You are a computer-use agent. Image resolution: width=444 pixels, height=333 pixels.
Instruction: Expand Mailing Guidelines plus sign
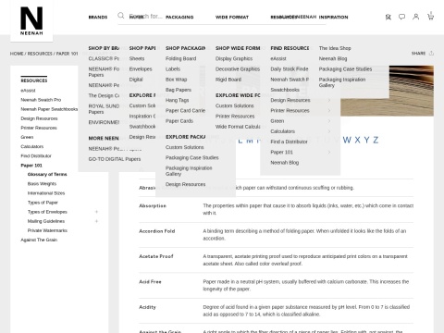96,221
